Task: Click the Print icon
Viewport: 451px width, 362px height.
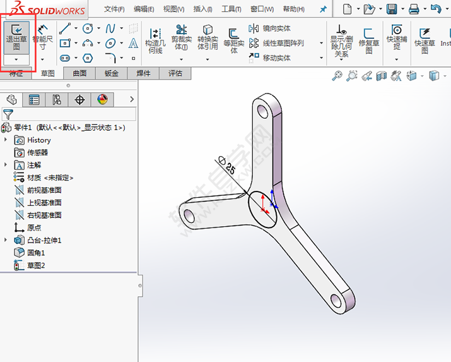Action: pyautogui.click(x=414, y=9)
